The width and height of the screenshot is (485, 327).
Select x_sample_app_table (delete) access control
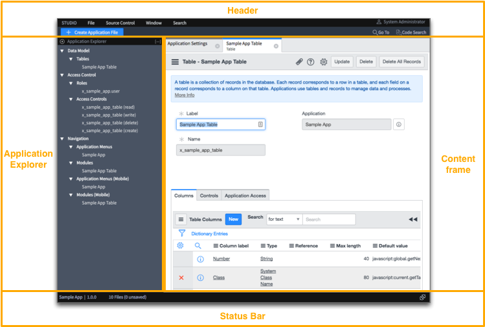point(110,123)
